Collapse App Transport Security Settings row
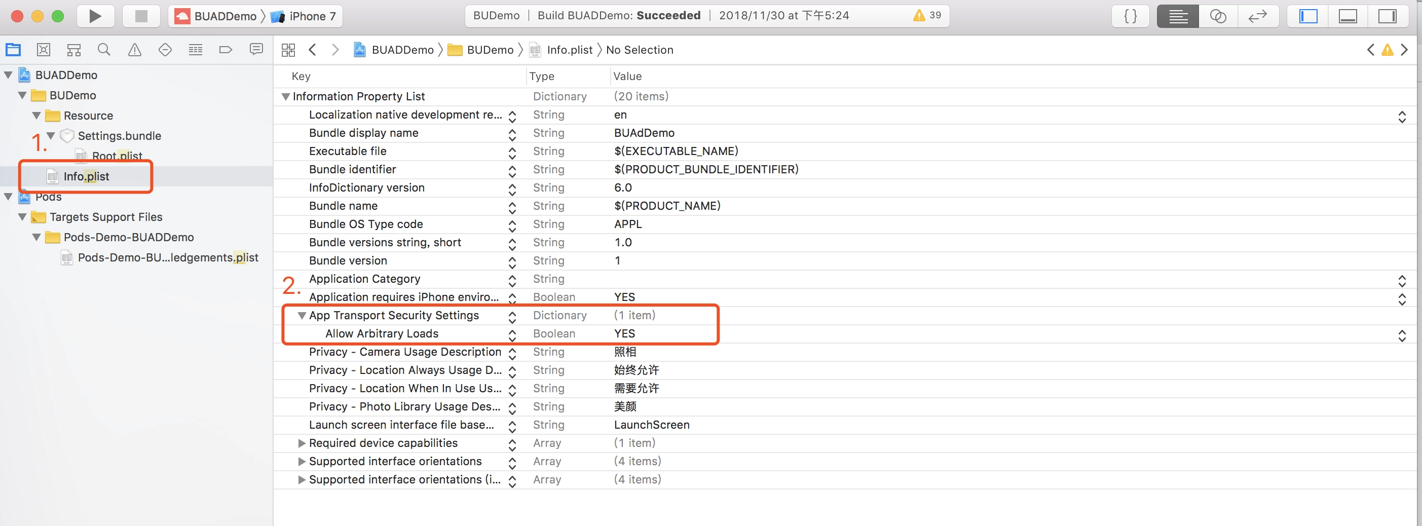Screen dimensions: 1422x526 pyautogui.click(x=302, y=316)
